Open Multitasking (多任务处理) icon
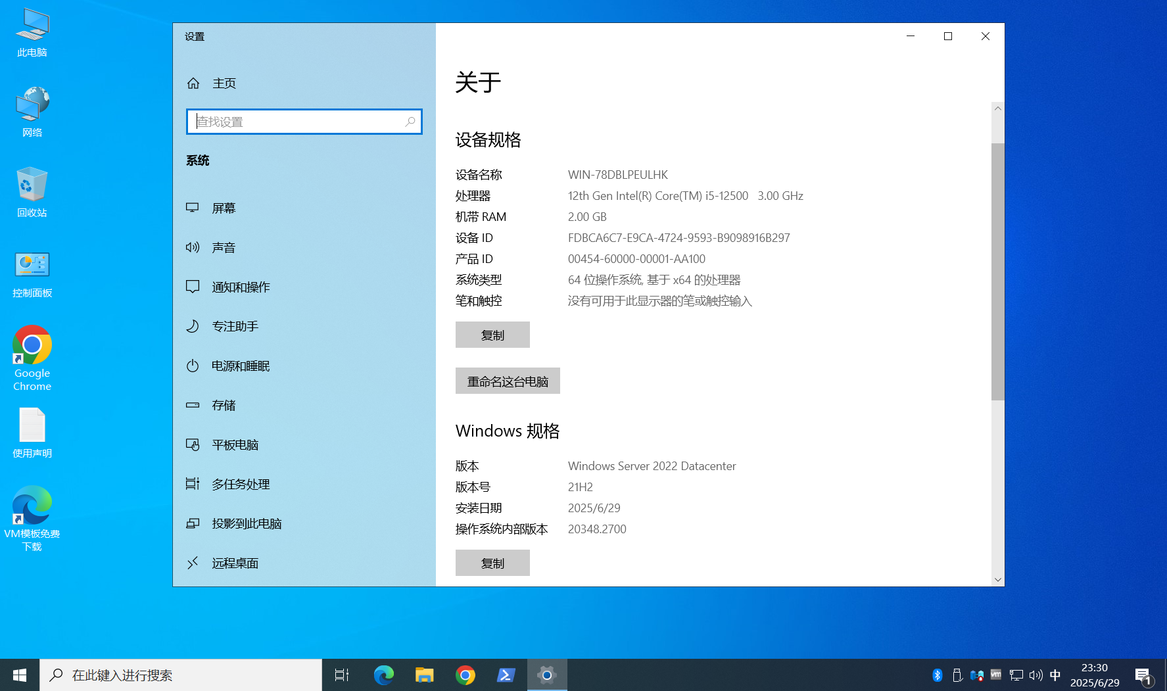This screenshot has height=691, width=1167. pos(193,484)
